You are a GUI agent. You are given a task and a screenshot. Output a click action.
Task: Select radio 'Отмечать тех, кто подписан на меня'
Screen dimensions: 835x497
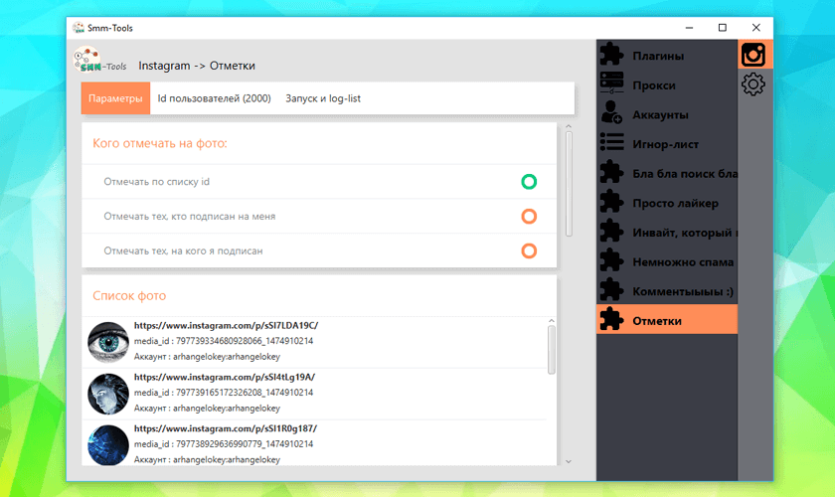[x=529, y=217]
